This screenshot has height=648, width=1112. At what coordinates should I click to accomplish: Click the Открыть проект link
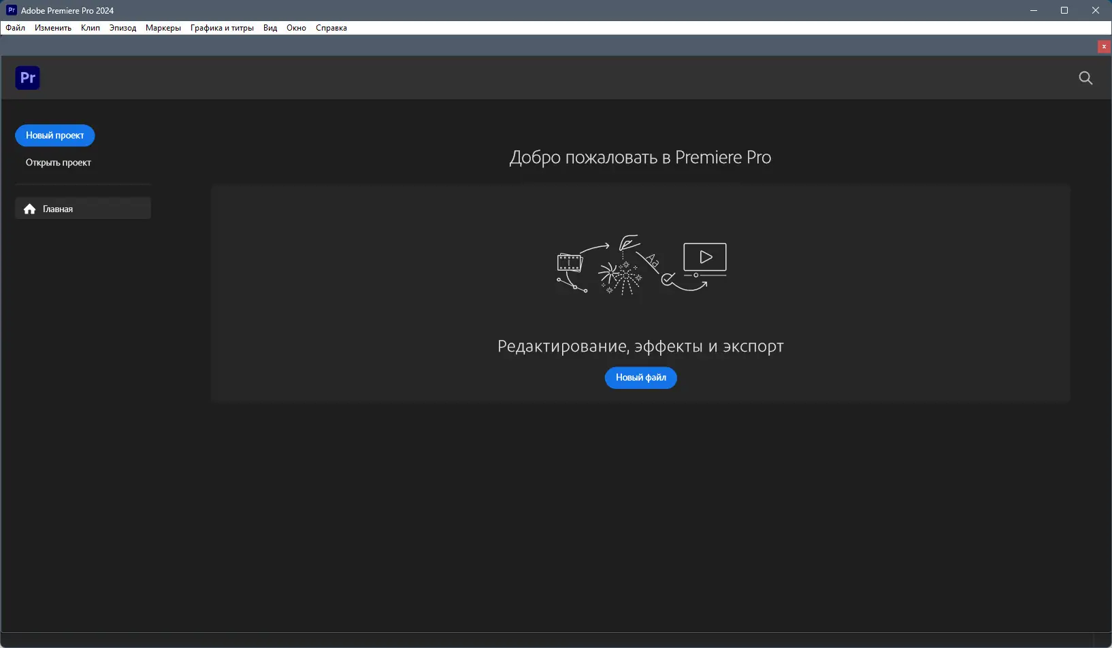coord(58,163)
